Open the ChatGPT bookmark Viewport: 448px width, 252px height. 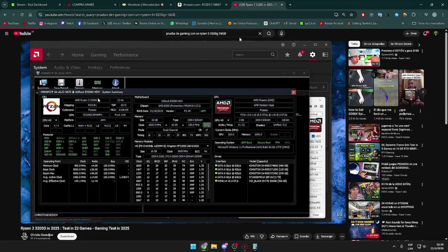(x=272, y=23)
